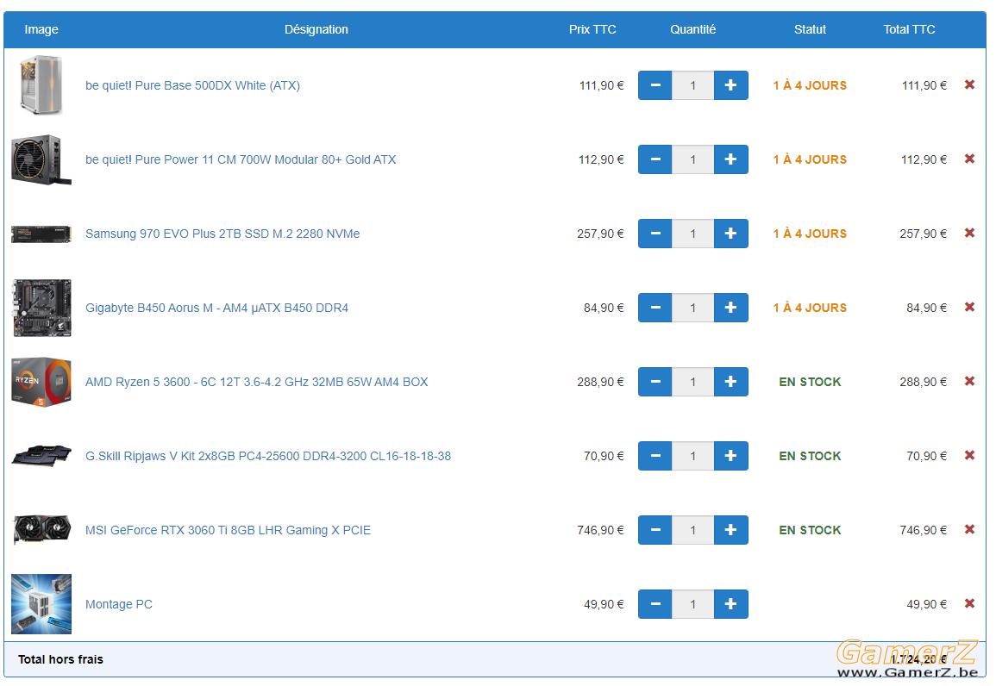Click the Total hors frais label

coord(60,659)
